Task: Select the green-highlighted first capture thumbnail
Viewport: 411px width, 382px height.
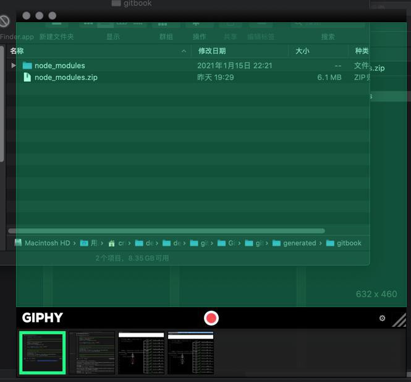Action: 43,353
